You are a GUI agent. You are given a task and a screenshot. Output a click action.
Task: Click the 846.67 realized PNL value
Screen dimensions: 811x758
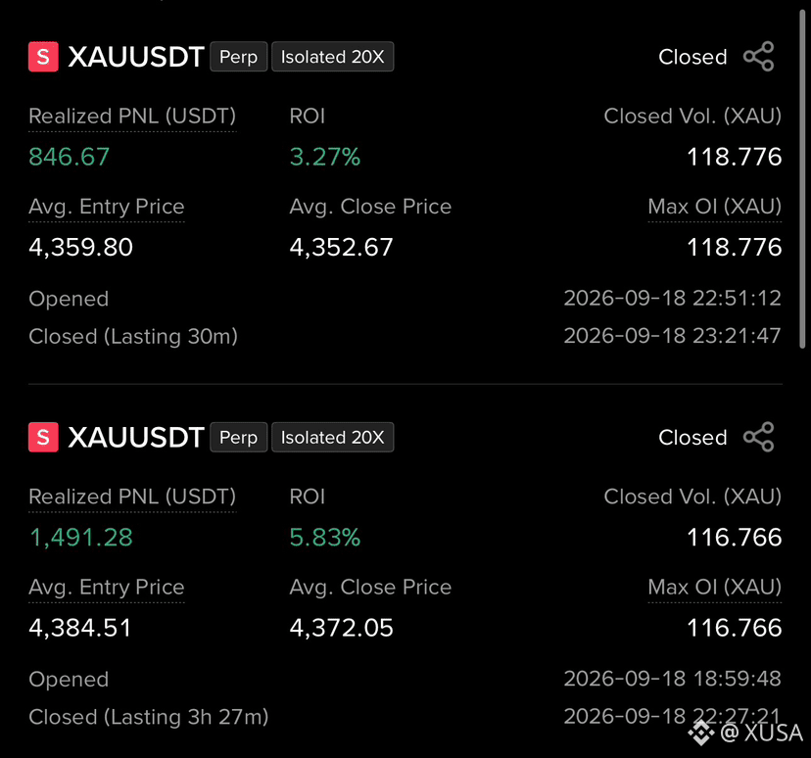69,157
